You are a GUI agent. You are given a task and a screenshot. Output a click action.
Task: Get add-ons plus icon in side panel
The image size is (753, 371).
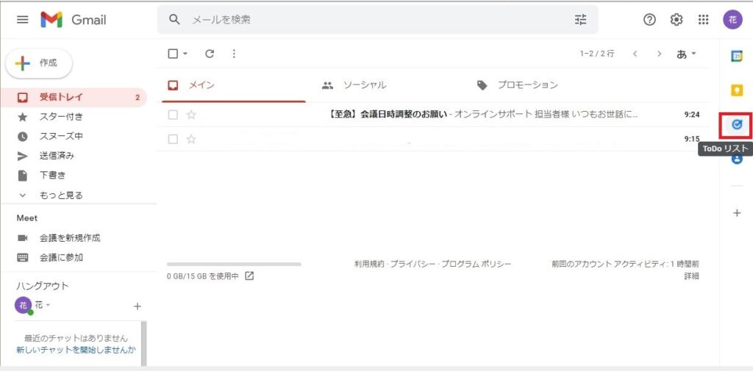pyautogui.click(x=737, y=212)
